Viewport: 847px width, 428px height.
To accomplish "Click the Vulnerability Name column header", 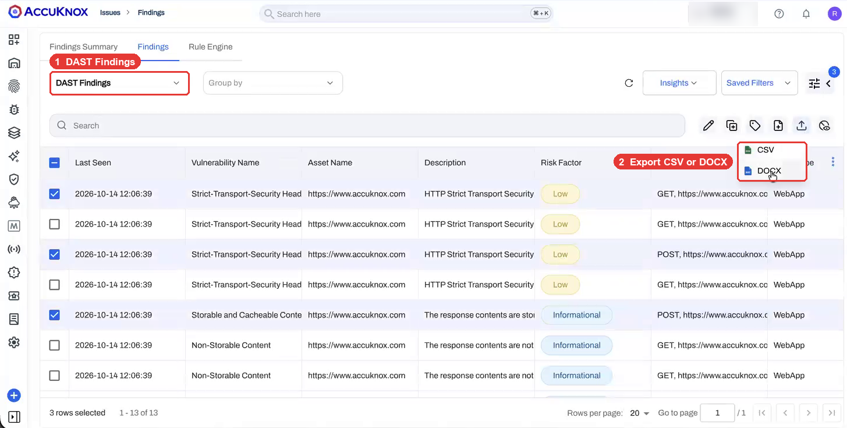I will pyautogui.click(x=225, y=163).
